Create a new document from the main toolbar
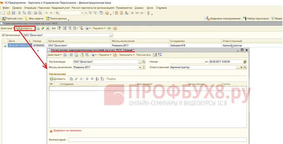Viewport: 283px width, 144px height. [x=3, y=13]
